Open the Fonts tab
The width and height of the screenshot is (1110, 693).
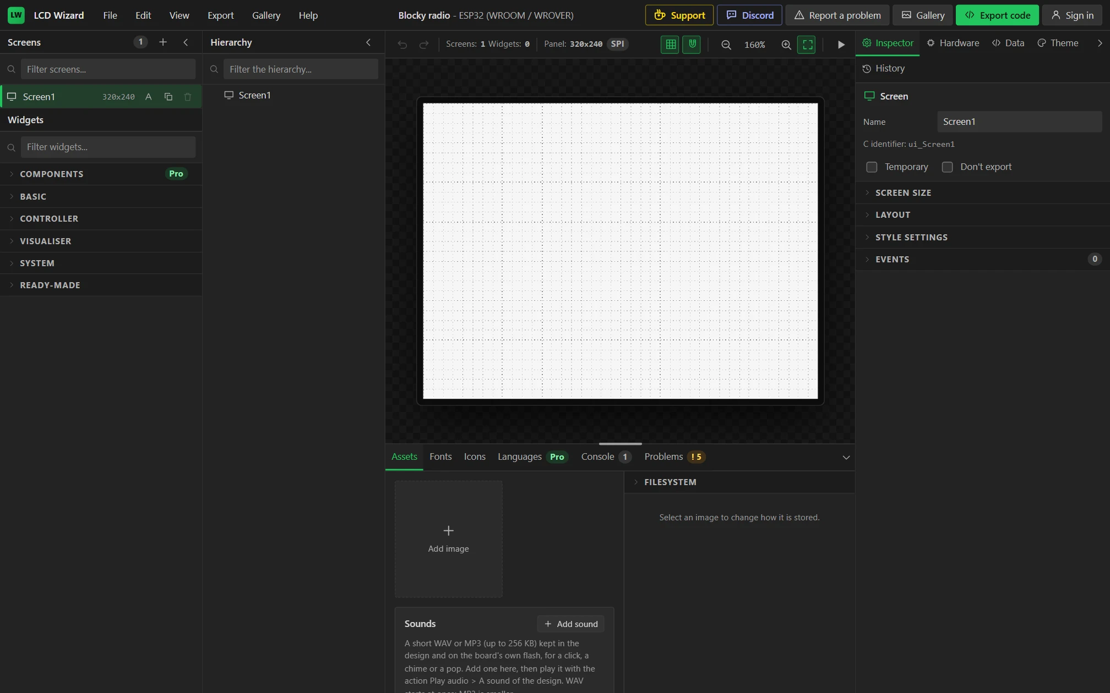pyautogui.click(x=440, y=457)
